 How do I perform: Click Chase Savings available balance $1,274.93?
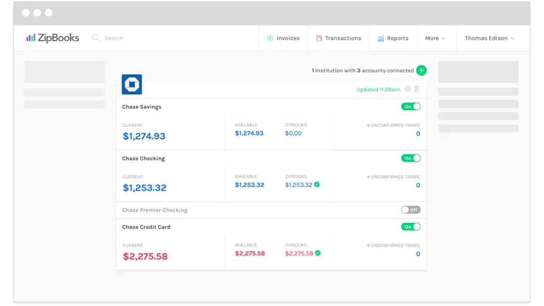[x=249, y=133]
